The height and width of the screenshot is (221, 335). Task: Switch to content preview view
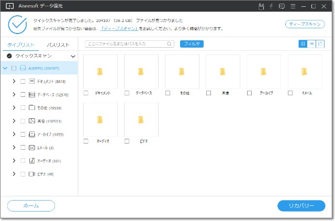[320, 44]
